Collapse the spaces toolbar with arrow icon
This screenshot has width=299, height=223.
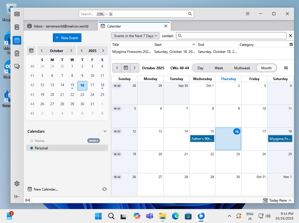pyautogui.click(x=17, y=196)
